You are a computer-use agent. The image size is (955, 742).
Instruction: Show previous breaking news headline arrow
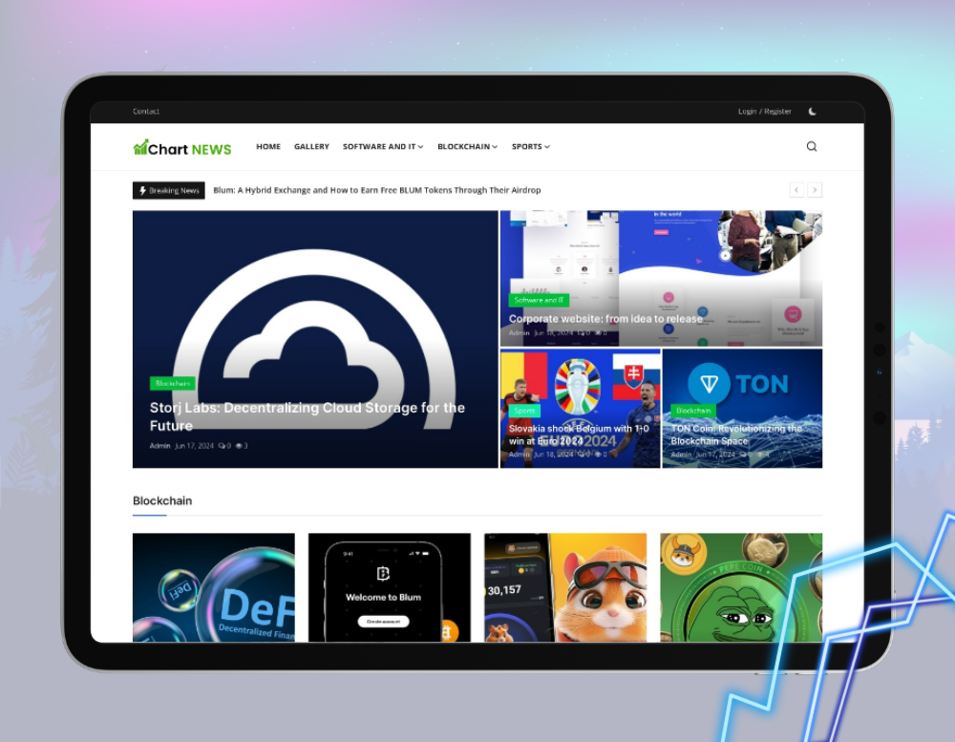(x=796, y=190)
